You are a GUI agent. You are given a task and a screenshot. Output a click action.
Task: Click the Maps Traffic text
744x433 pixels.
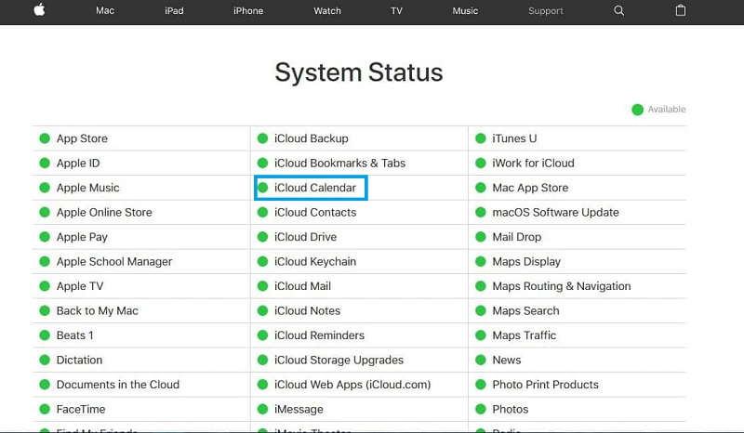[x=525, y=335]
